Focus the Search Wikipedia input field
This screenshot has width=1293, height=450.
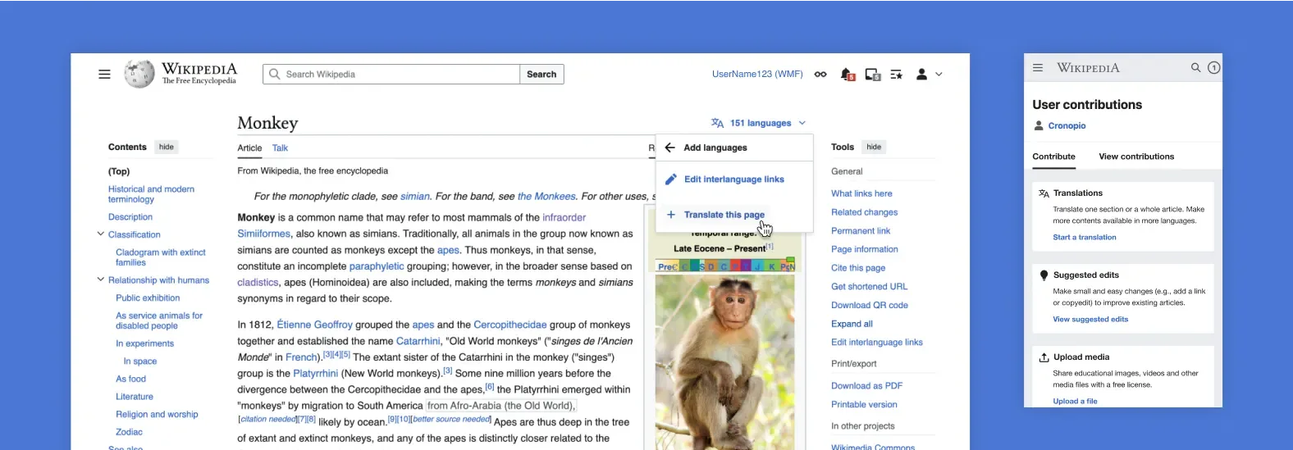tap(391, 74)
